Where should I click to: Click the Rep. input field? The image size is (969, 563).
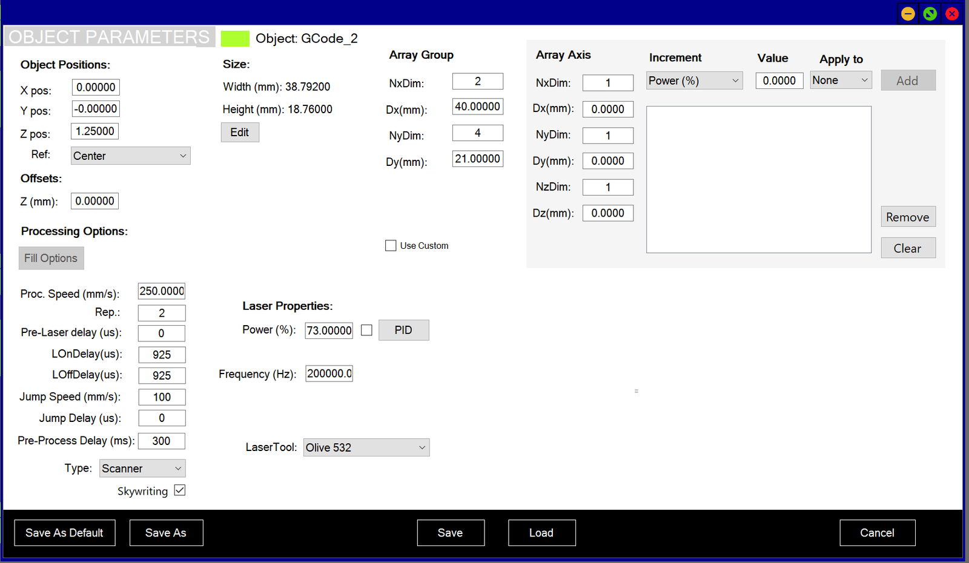pyautogui.click(x=162, y=313)
